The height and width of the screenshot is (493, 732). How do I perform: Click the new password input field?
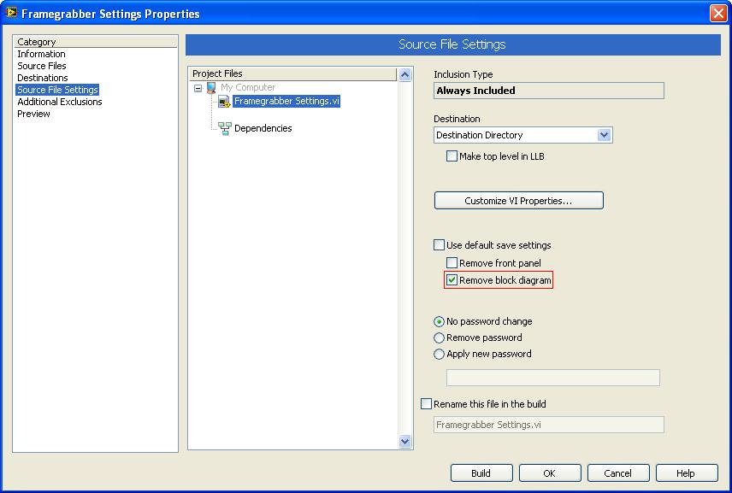tap(552, 378)
